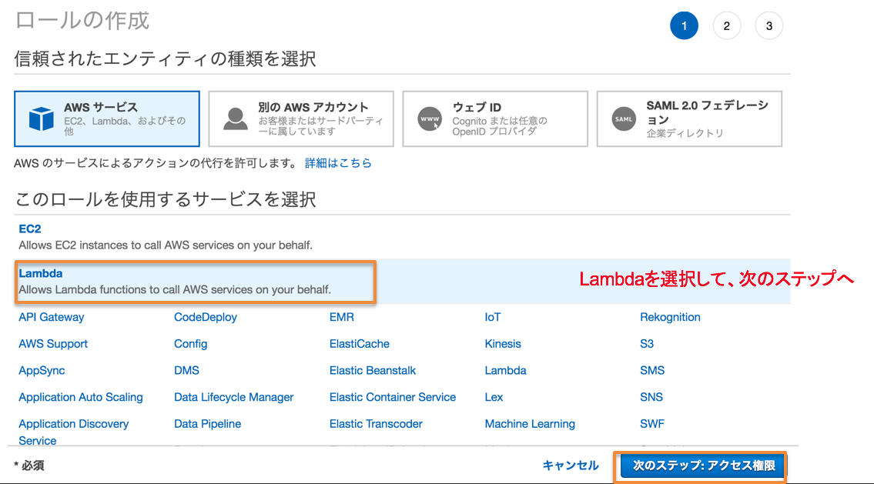Viewport: 874px width, 484px height.
Task: Select Application Discovery Service
Action: 74,432
